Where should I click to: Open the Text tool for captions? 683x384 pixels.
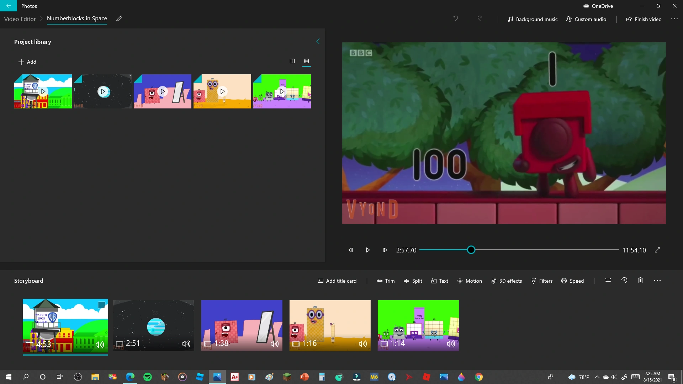[439, 281]
